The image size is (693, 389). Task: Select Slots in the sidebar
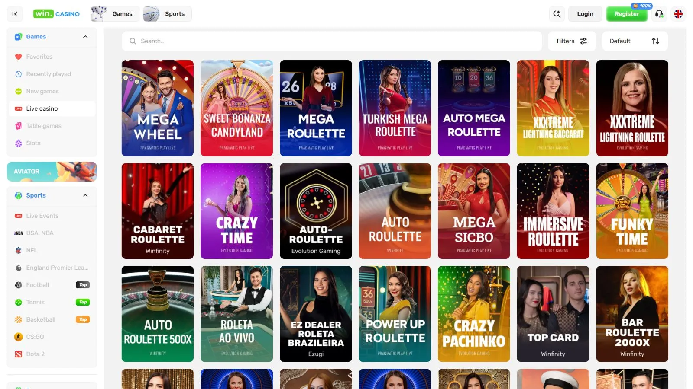click(x=33, y=143)
